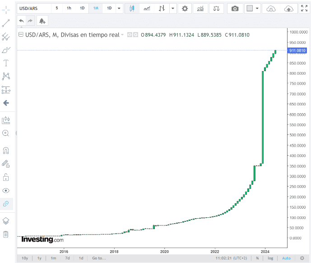Undo the last chart action
Screen dimensions: 311x263
tap(21, 21)
